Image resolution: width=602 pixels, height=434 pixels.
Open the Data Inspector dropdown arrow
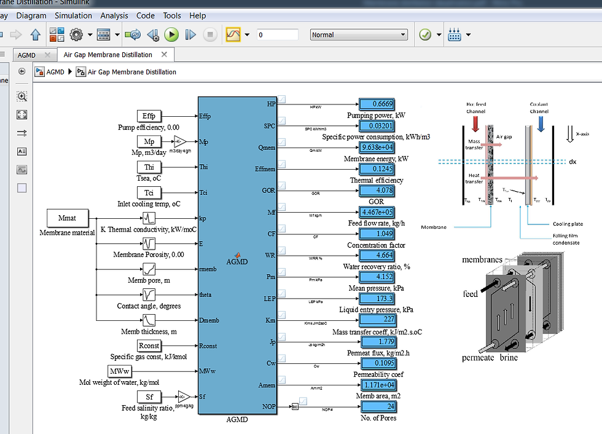[x=247, y=34]
